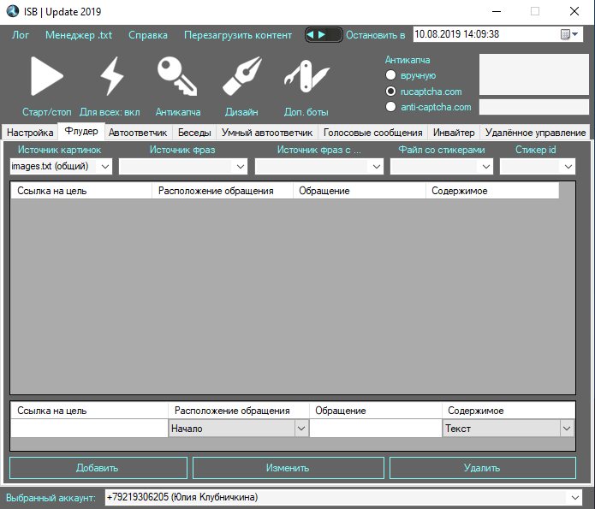Click the Обращение table column header

(359, 191)
